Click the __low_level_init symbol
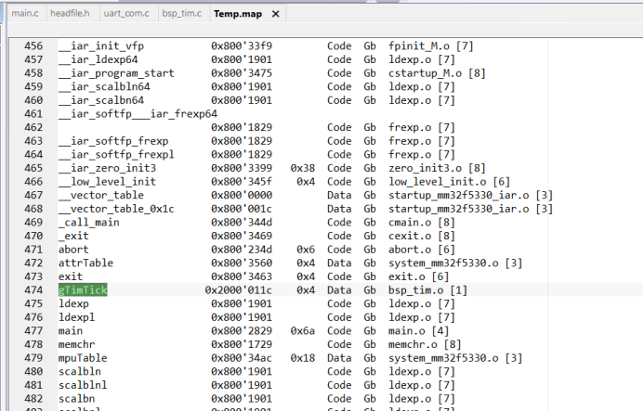Viewport: 644px width, 411px height. click(107, 181)
